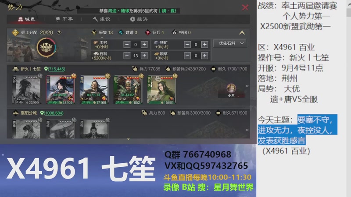
Task: Select the 黄月英 hero card
Action: click(161, 90)
